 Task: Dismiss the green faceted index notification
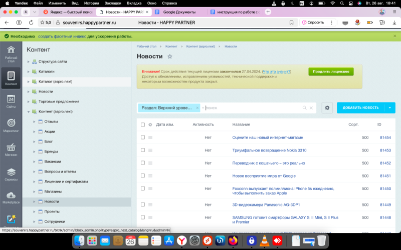[x=394, y=36]
